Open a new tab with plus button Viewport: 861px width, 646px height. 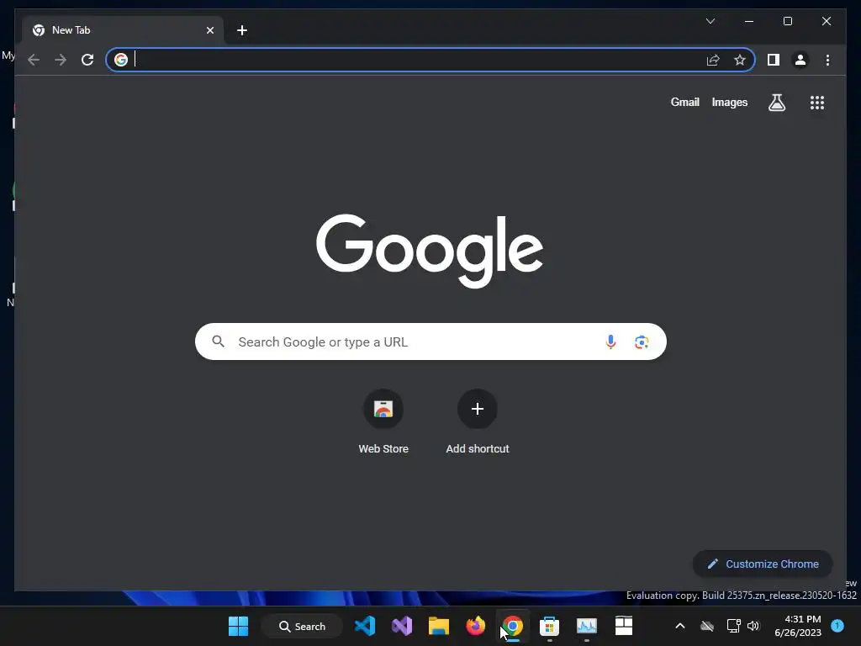tap(242, 30)
